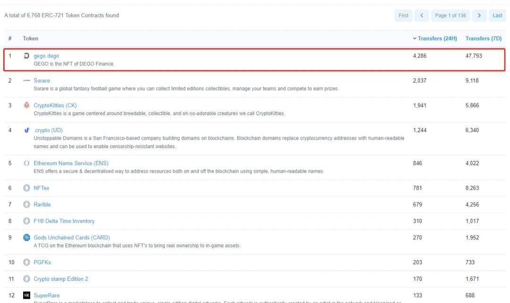
Task: Click PGFKs 24H transfers value 203
Action: (x=417, y=262)
